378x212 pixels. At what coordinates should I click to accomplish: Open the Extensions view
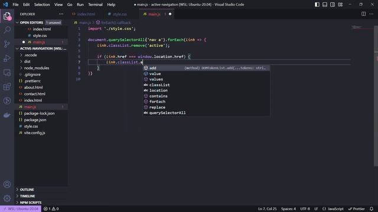pyautogui.click(x=7, y=87)
